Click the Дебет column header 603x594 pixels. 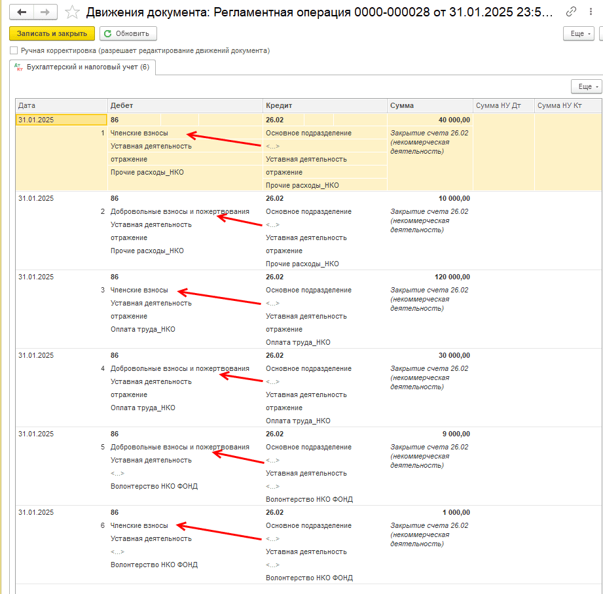pyautogui.click(x=185, y=105)
